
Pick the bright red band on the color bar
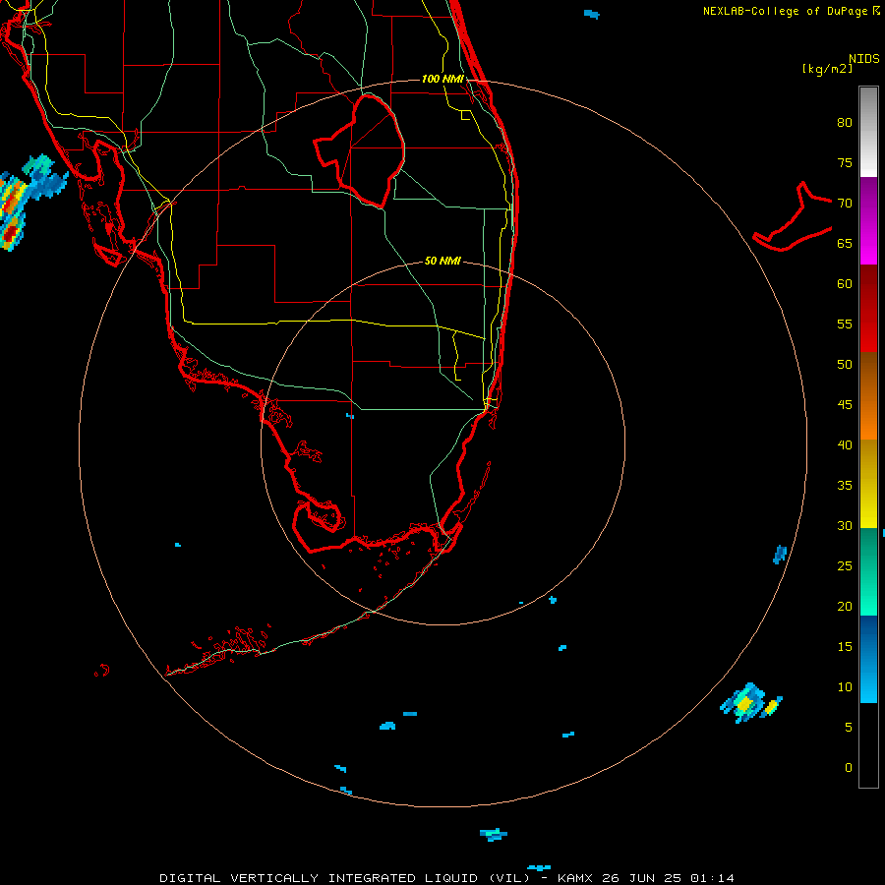point(868,309)
